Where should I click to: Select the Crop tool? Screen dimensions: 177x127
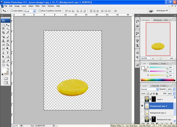point(3,33)
